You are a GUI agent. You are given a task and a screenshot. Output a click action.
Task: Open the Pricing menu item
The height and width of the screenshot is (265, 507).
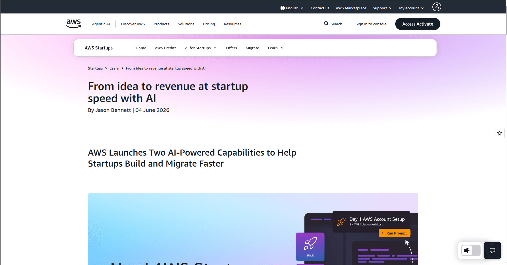point(209,24)
